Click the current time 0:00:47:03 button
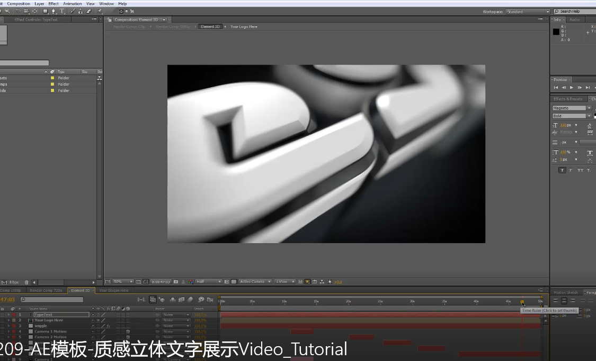 [x=161, y=282]
